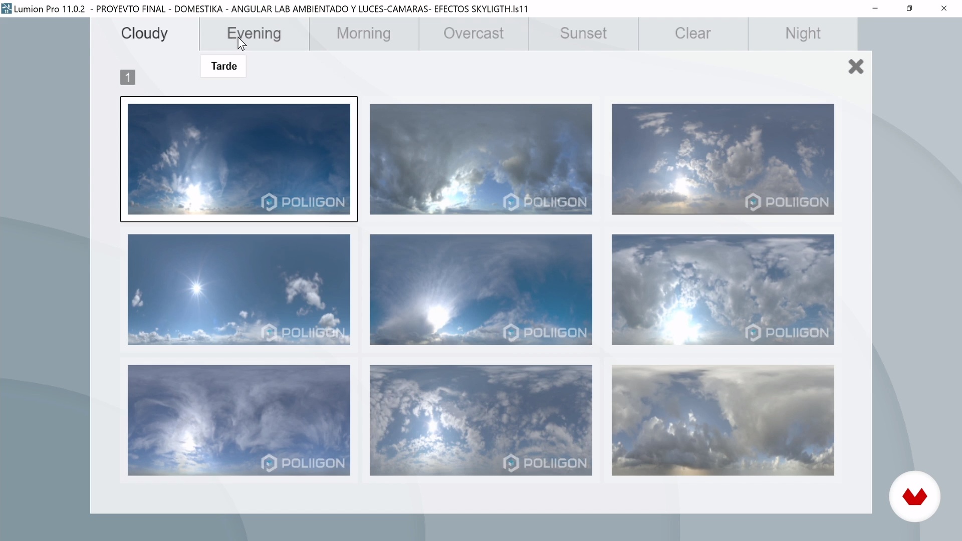Viewport: 962px width, 541px height.
Task: Select page number 1 indicator
Action: pos(128,77)
